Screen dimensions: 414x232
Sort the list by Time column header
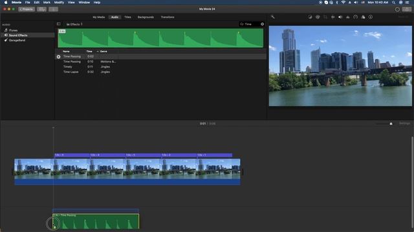pos(89,52)
